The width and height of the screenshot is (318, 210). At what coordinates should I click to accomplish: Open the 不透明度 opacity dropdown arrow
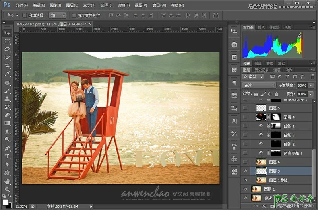[310, 86]
